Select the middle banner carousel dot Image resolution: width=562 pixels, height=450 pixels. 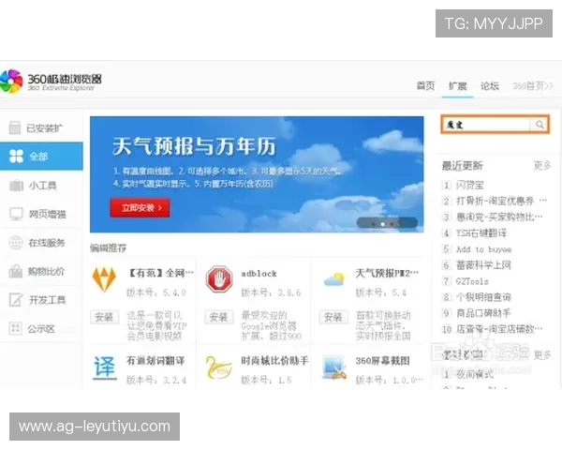(382, 224)
